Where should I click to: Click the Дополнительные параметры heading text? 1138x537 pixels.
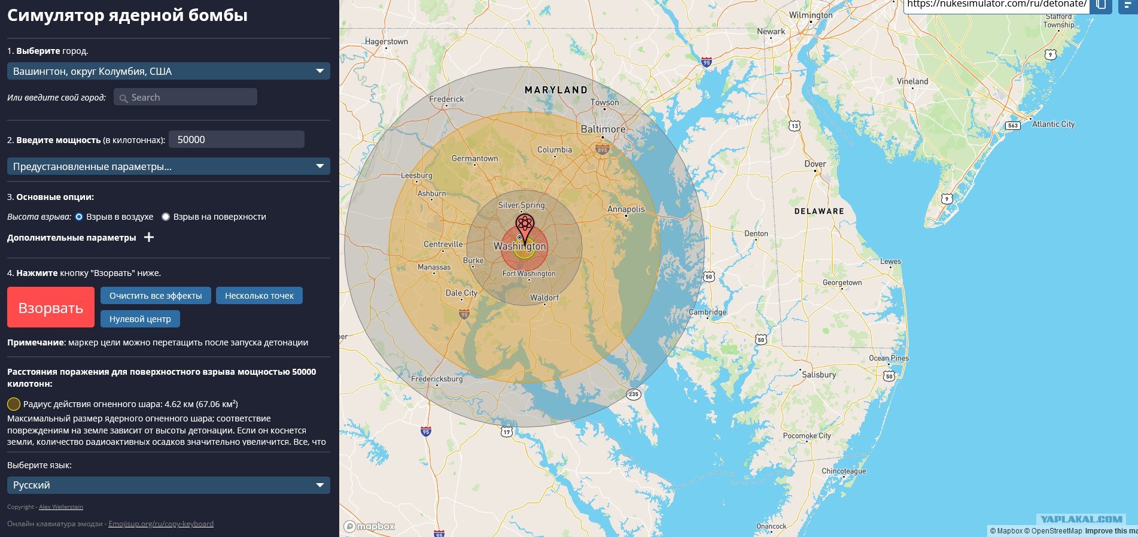click(72, 238)
